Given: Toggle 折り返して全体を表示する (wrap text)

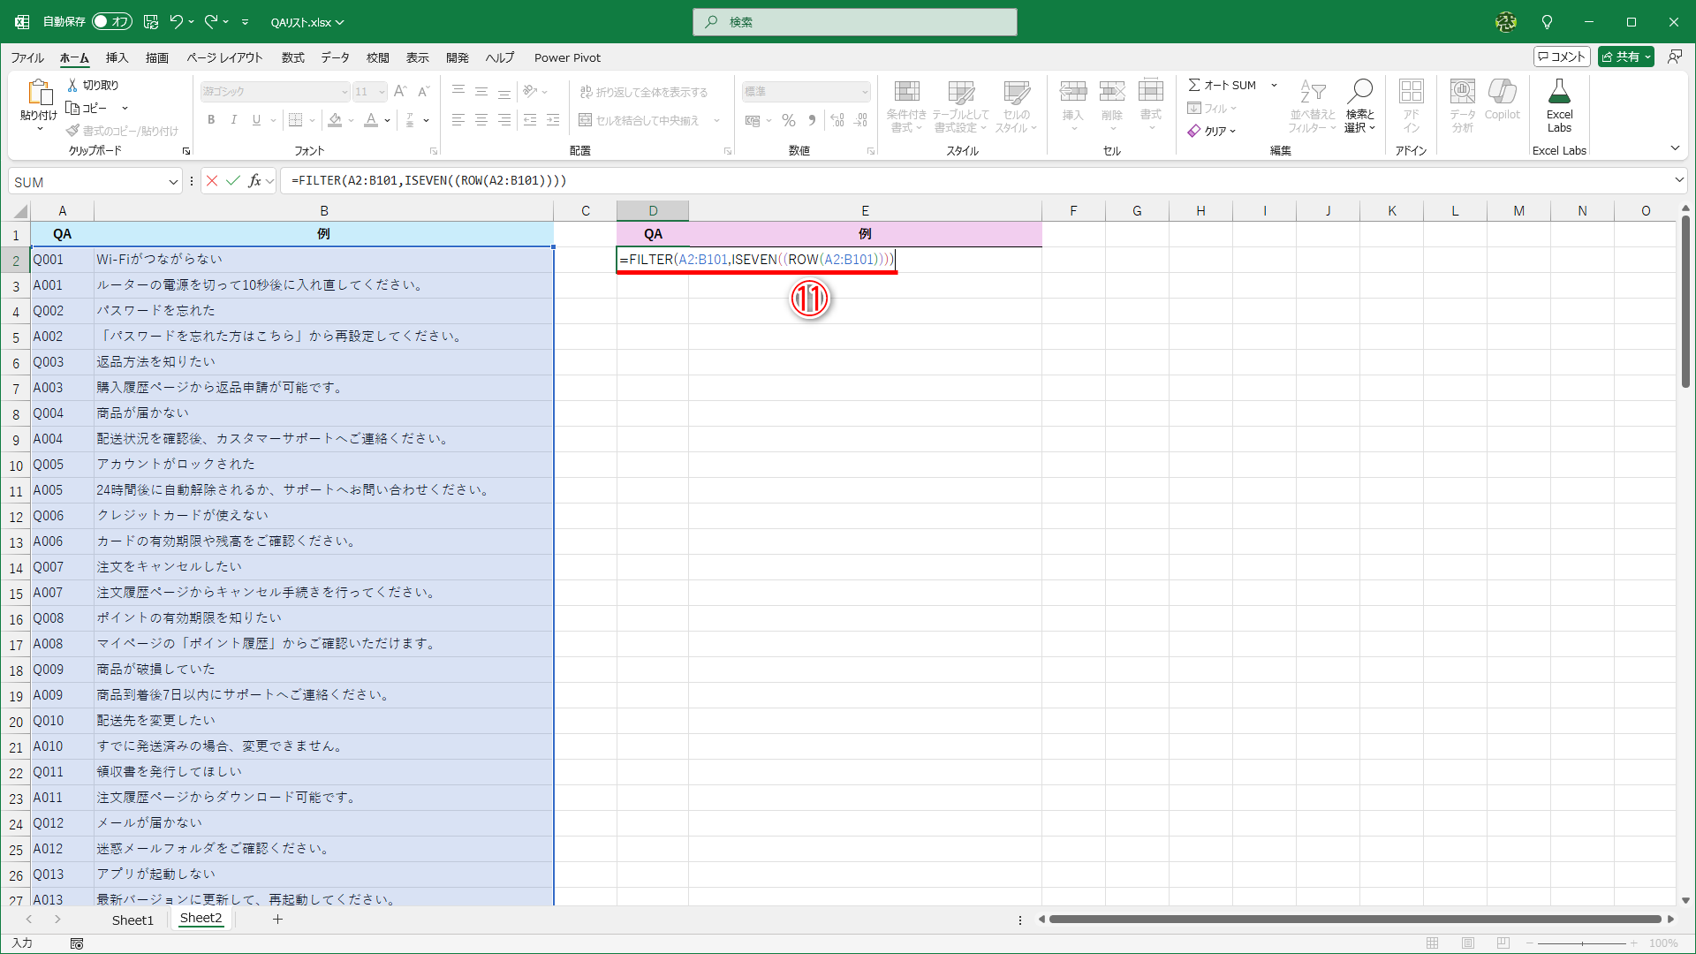Looking at the screenshot, I should point(644,91).
